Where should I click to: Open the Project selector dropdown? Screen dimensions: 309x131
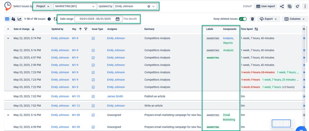(x=43, y=6)
